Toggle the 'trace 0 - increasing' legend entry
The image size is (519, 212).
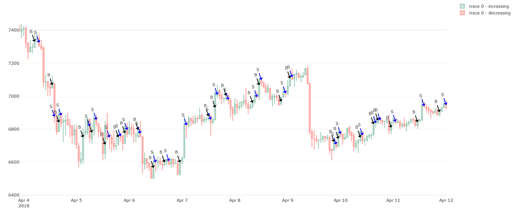pyautogui.click(x=485, y=6)
